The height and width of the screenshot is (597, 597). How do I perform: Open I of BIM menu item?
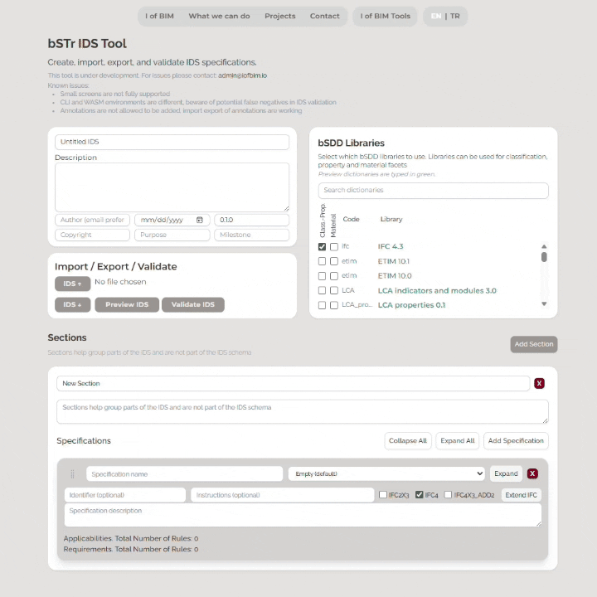pyautogui.click(x=159, y=16)
